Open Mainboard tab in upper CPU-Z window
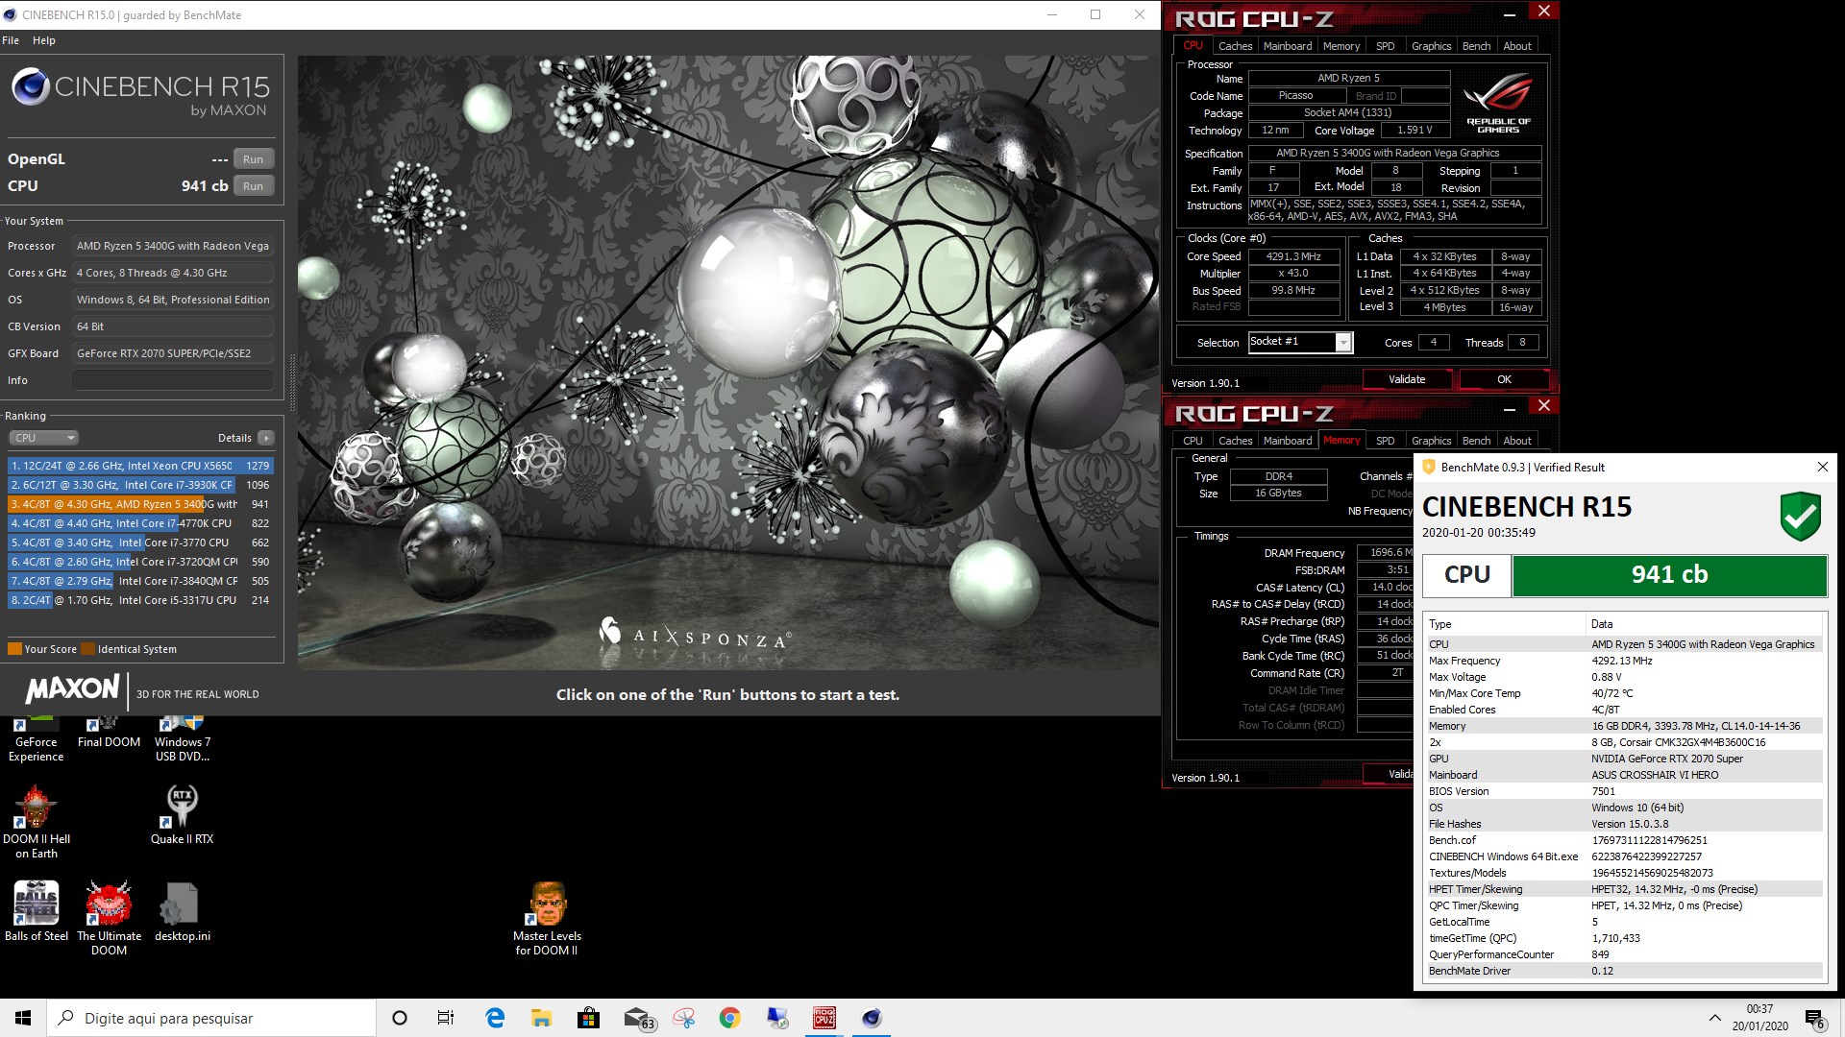Viewport: 1845px width, 1037px height. click(x=1288, y=46)
